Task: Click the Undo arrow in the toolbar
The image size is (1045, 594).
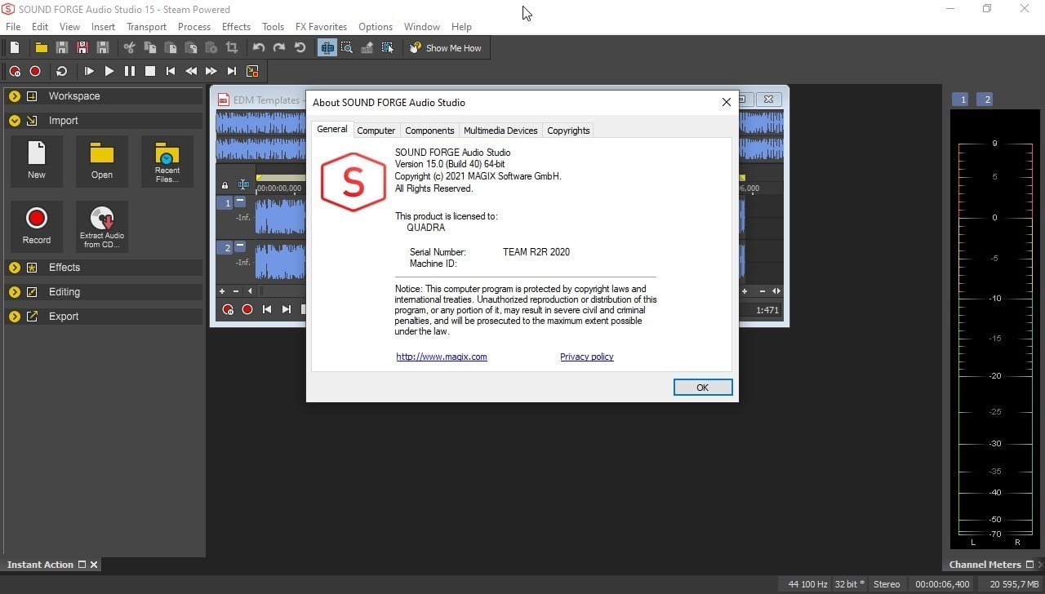Action: point(259,48)
